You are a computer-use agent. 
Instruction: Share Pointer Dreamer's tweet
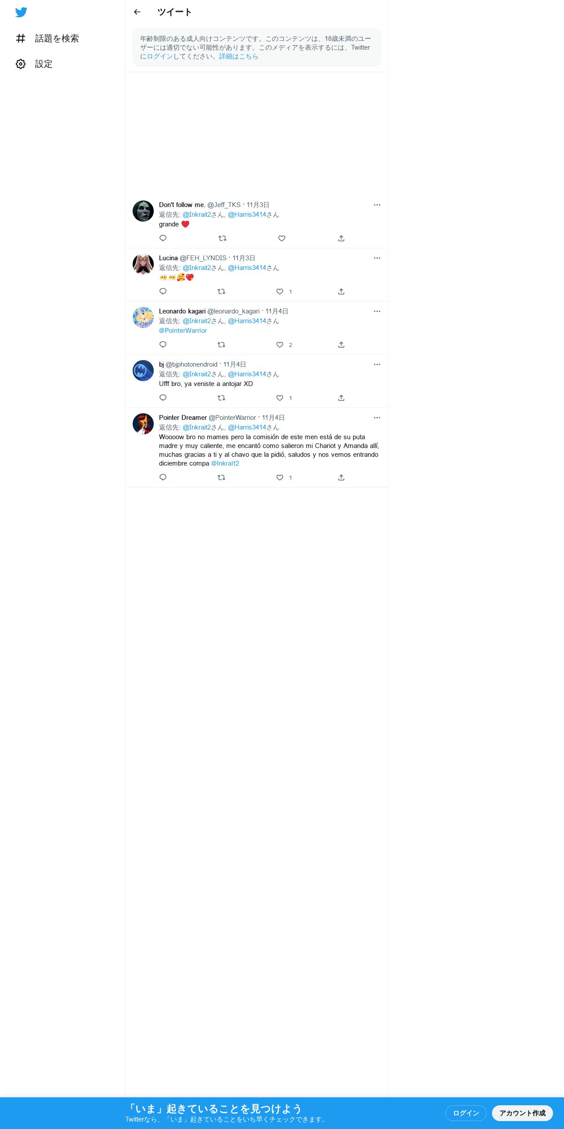[x=341, y=477]
